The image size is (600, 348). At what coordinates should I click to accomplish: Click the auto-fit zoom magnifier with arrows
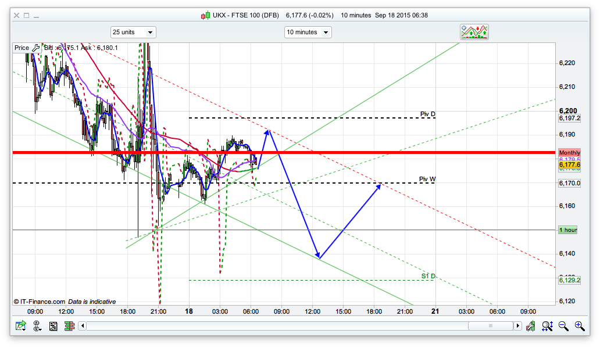pyautogui.click(x=547, y=327)
